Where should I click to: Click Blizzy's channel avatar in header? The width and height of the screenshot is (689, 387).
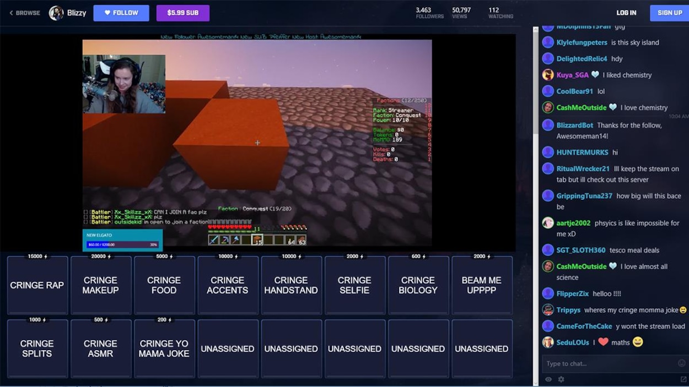[56, 13]
